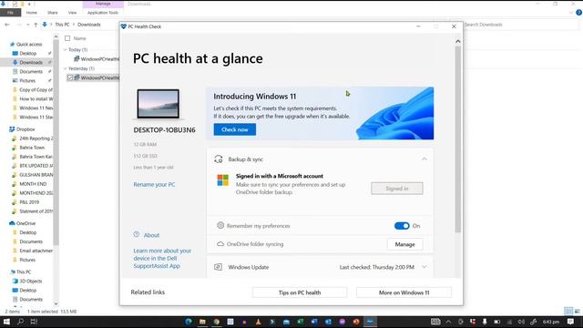Tick the select-all checkbox beside Name
583x328 pixels.
[x=67, y=38]
